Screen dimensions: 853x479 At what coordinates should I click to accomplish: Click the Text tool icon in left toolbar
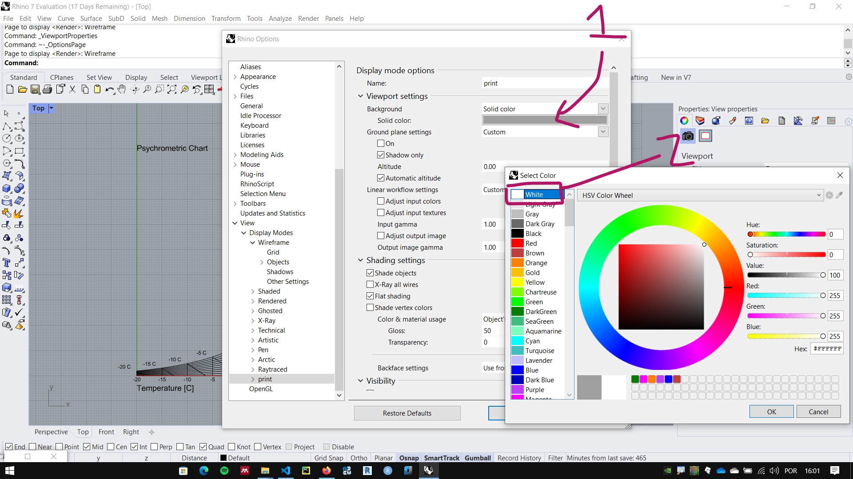click(x=7, y=263)
